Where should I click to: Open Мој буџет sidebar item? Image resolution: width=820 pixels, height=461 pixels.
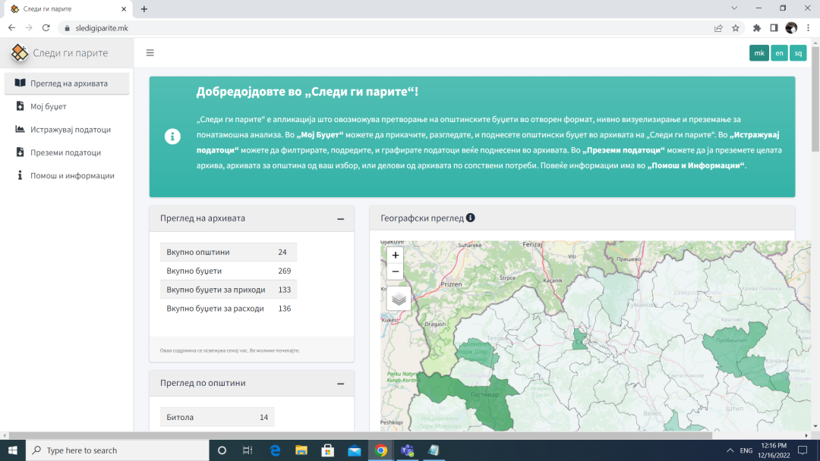coord(67,106)
